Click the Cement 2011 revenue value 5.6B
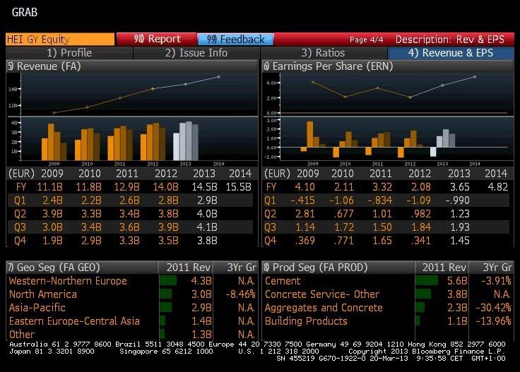Screen dimensions: 520x372 tap(457, 281)
